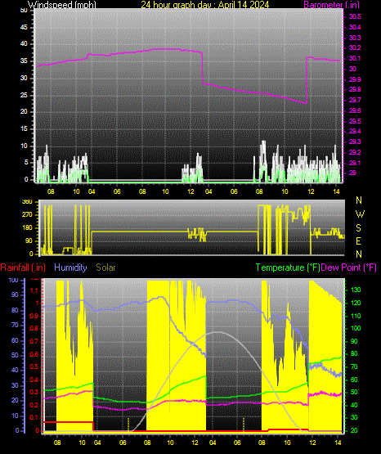The image size is (381, 454).
Task: Select the Humidity legend label
Action: [x=70, y=267]
